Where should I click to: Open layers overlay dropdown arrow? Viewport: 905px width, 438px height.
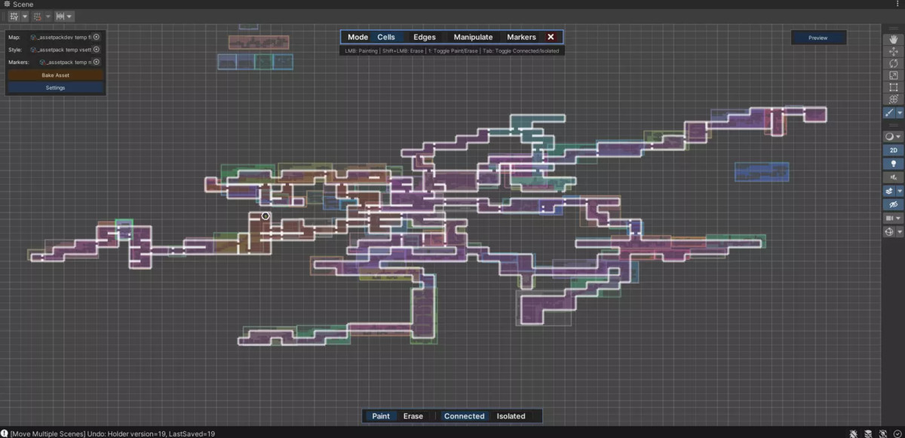(x=900, y=191)
